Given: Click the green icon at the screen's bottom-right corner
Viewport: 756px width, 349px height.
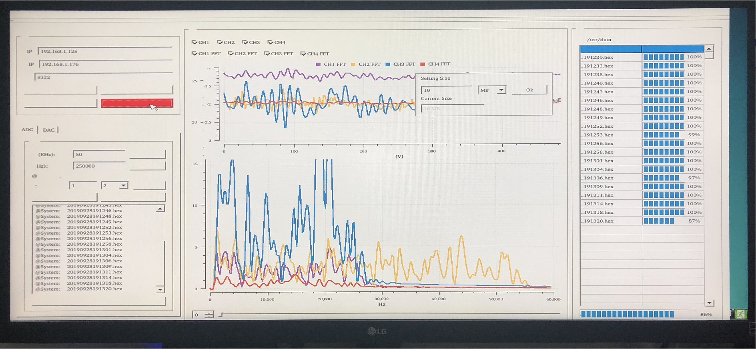Looking at the screenshot, I should coord(740,314).
